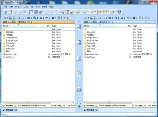
Task: Click the printer icon in middle strip
Action: (x=79, y=89)
